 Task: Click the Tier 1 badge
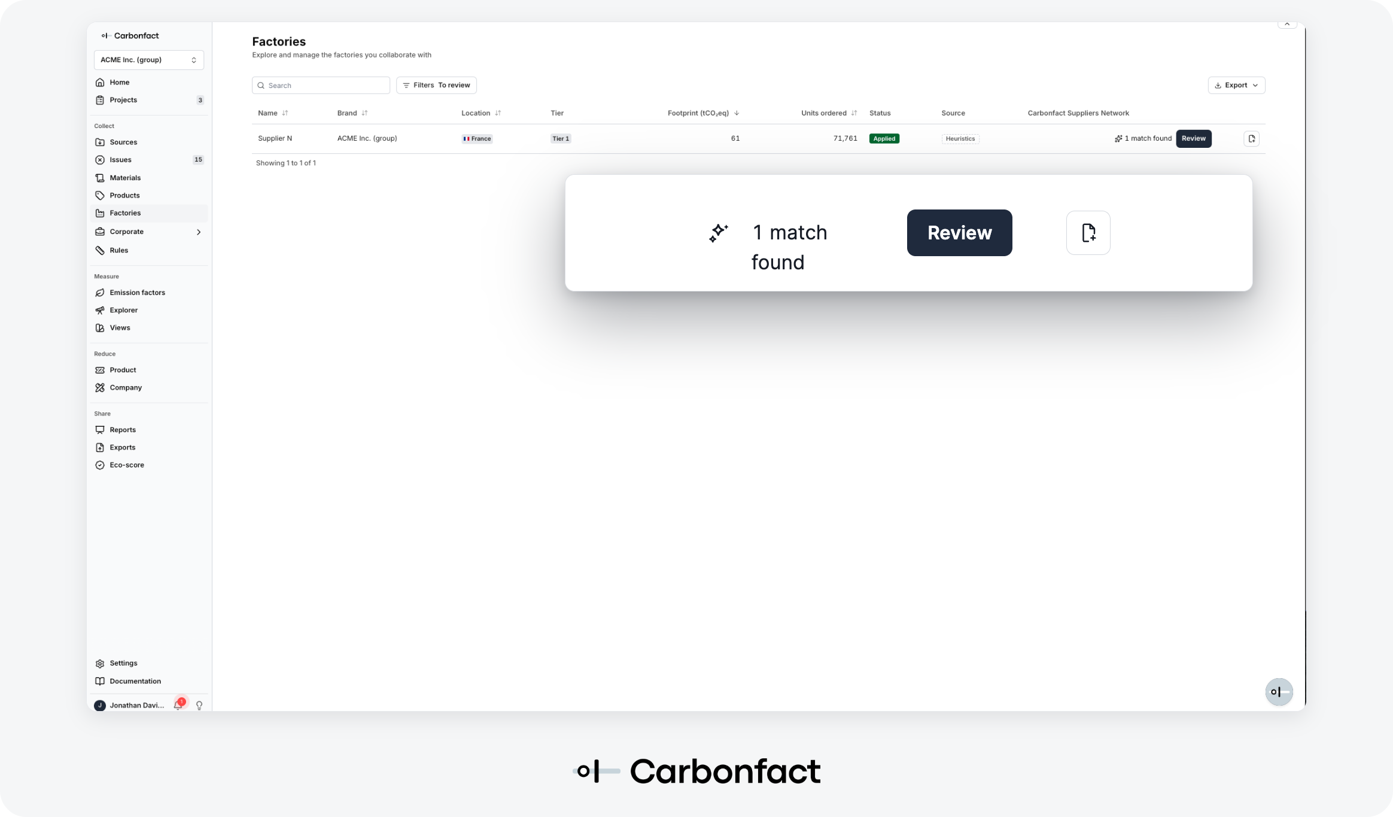tap(561, 139)
